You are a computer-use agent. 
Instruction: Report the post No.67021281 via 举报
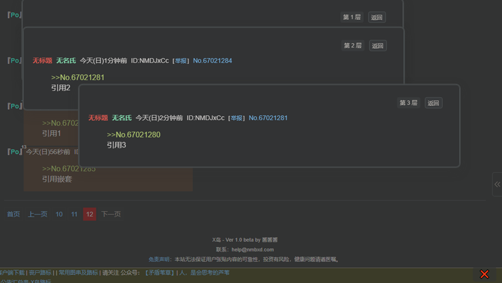[x=237, y=118]
